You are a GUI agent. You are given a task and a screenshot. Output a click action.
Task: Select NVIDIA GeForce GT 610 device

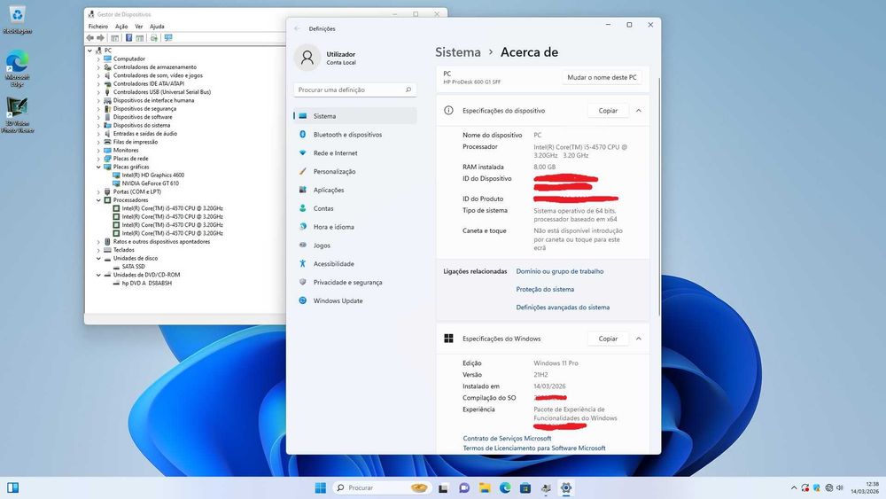(151, 183)
